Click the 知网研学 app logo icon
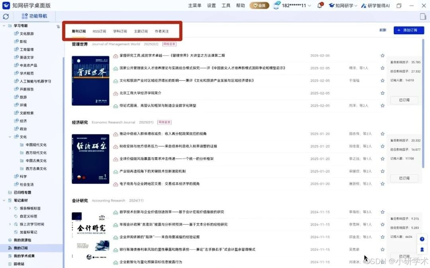430x268 pixels. [x=6, y=6]
